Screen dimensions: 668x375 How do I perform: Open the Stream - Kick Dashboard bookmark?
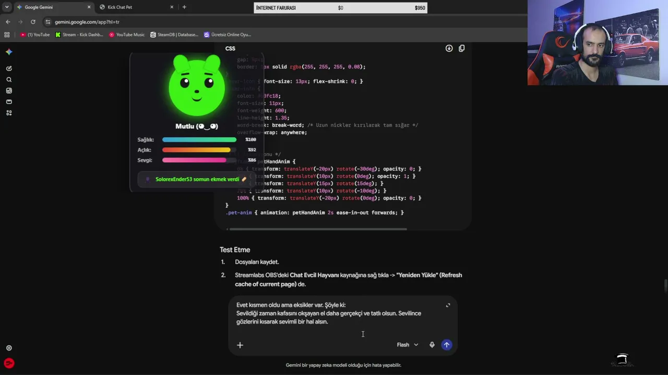coord(79,35)
